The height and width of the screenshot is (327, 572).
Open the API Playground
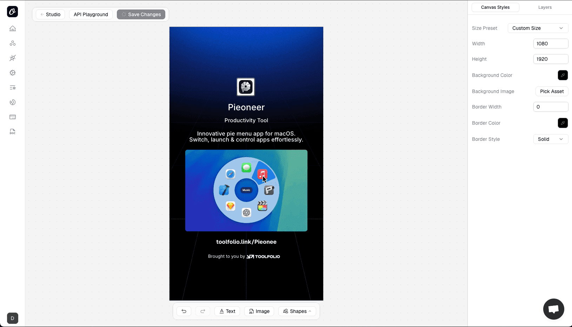coord(91,14)
